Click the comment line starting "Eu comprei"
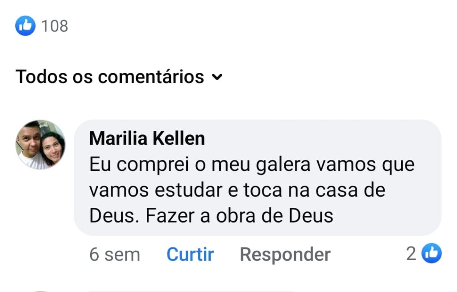The width and height of the screenshot is (457, 292). [252, 164]
